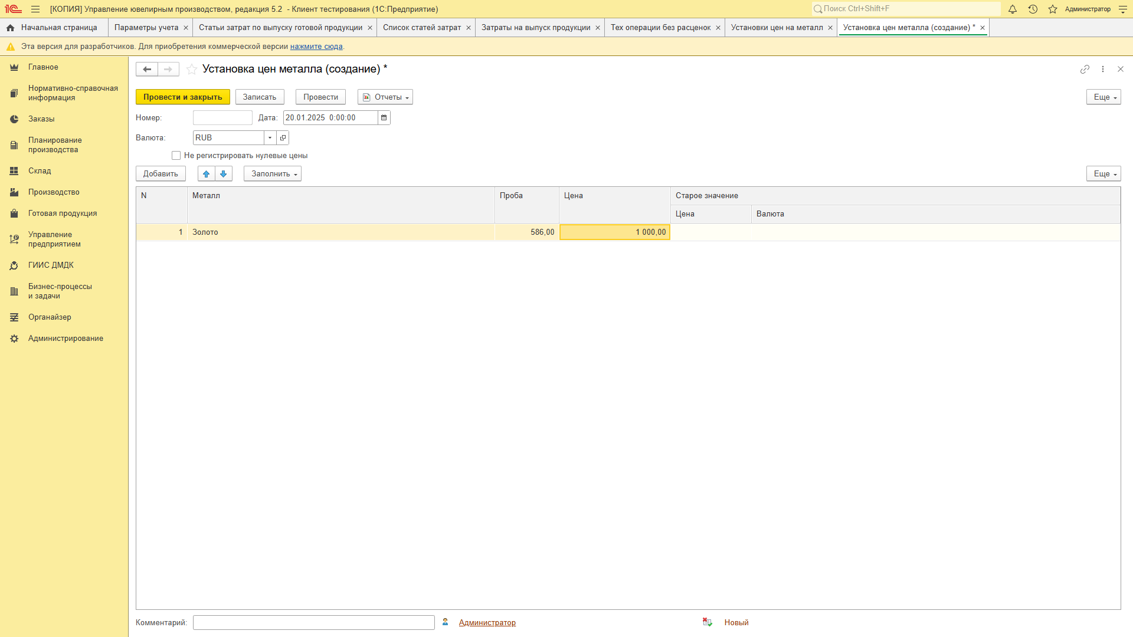Click the home icon of Начальная страница
This screenshot has height=637, width=1133.
[x=10, y=28]
